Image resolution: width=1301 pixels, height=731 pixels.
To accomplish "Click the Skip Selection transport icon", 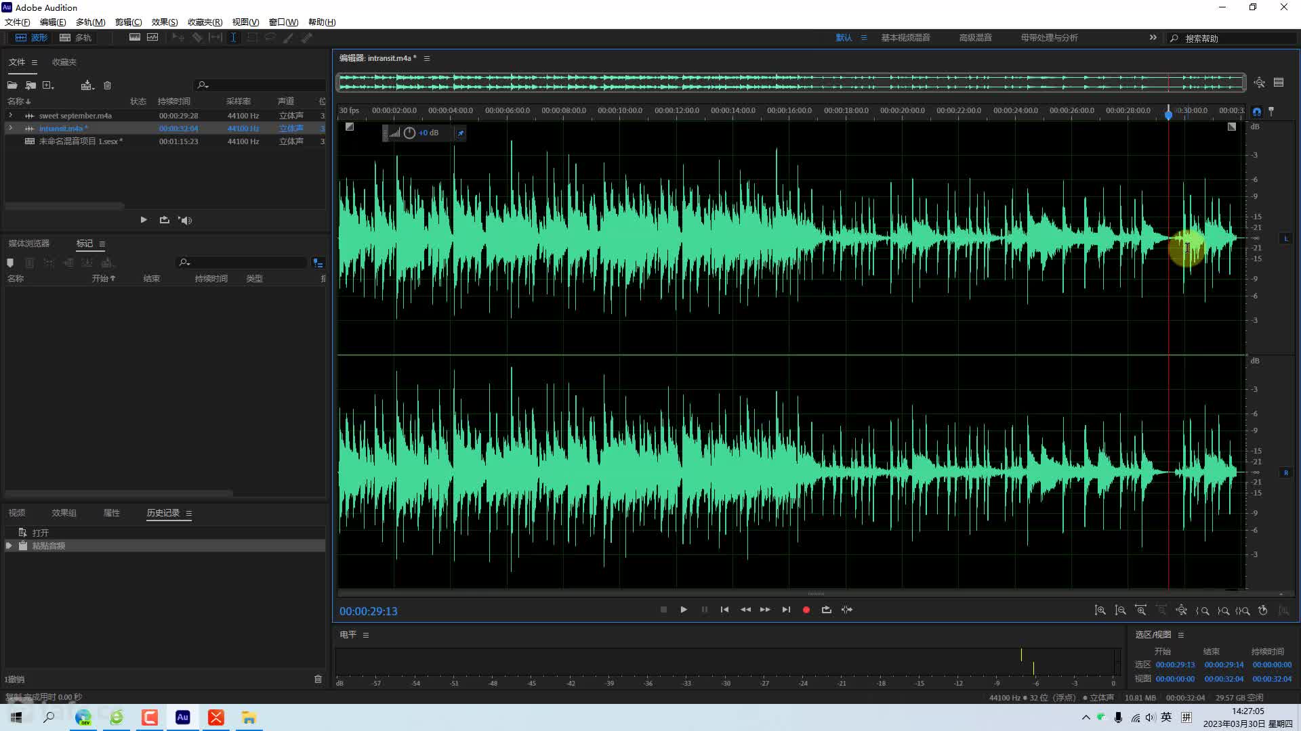I will 847,610.
